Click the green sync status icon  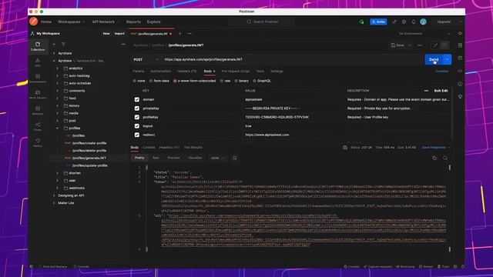tap(361, 22)
